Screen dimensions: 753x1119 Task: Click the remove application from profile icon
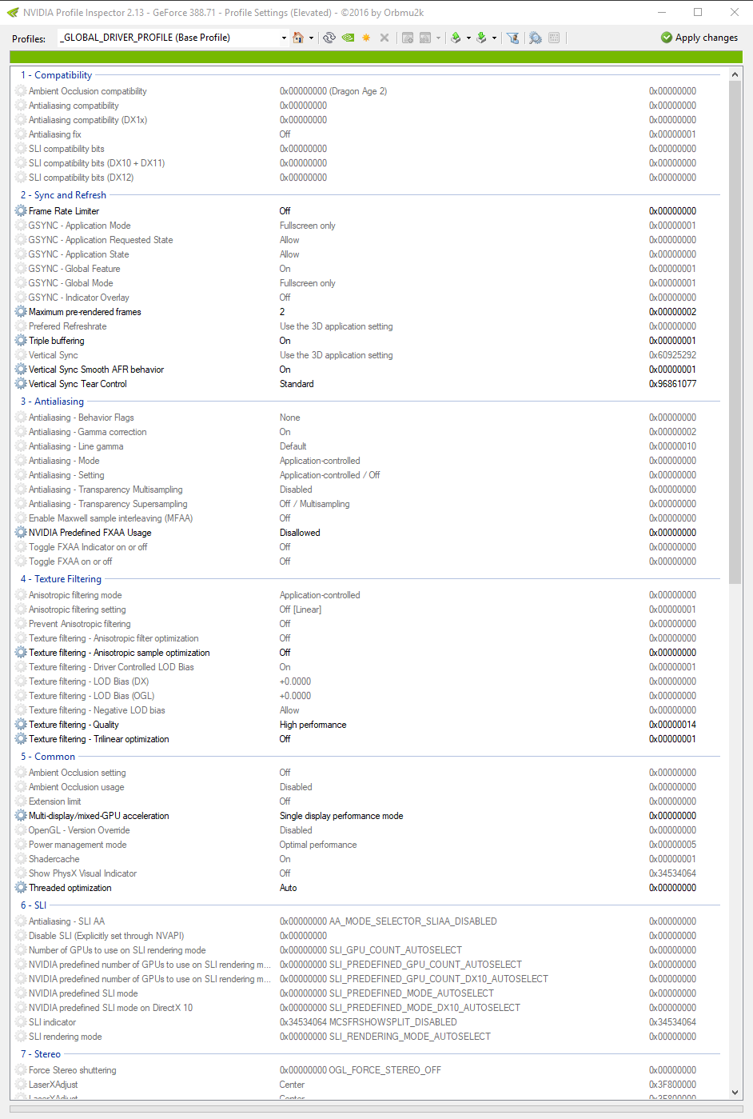click(x=425, y=38)
